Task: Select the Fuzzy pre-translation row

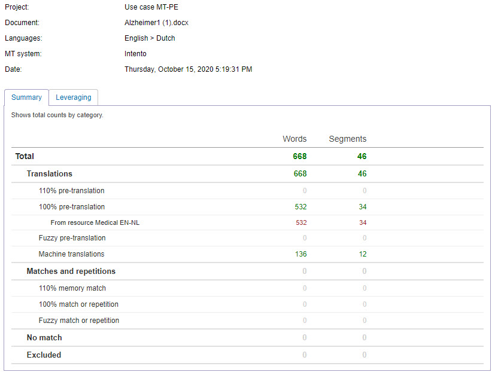Action: (x=72, y=238)
